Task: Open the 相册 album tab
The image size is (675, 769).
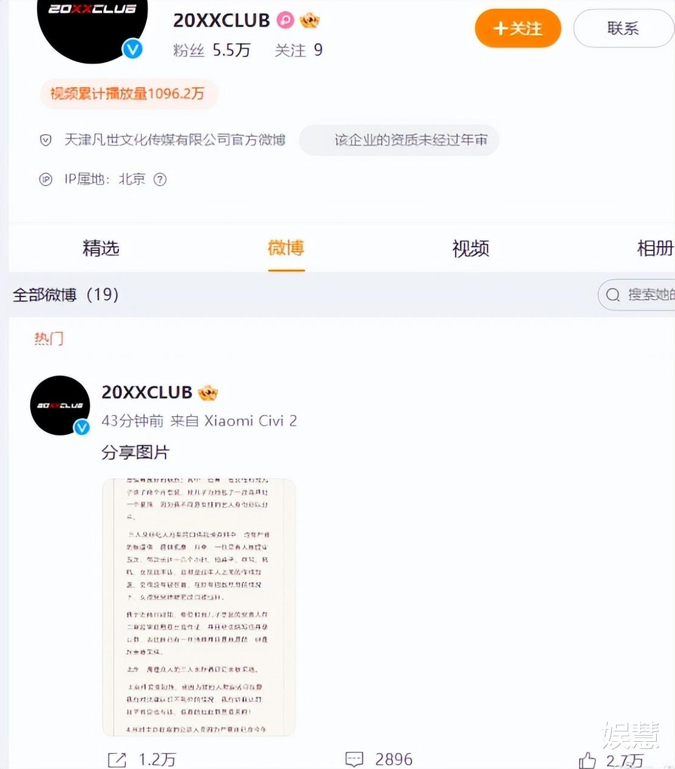Action: [x=656, y=248]
